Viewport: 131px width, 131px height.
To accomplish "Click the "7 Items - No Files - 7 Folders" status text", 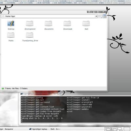I will [x=16, y=88].
